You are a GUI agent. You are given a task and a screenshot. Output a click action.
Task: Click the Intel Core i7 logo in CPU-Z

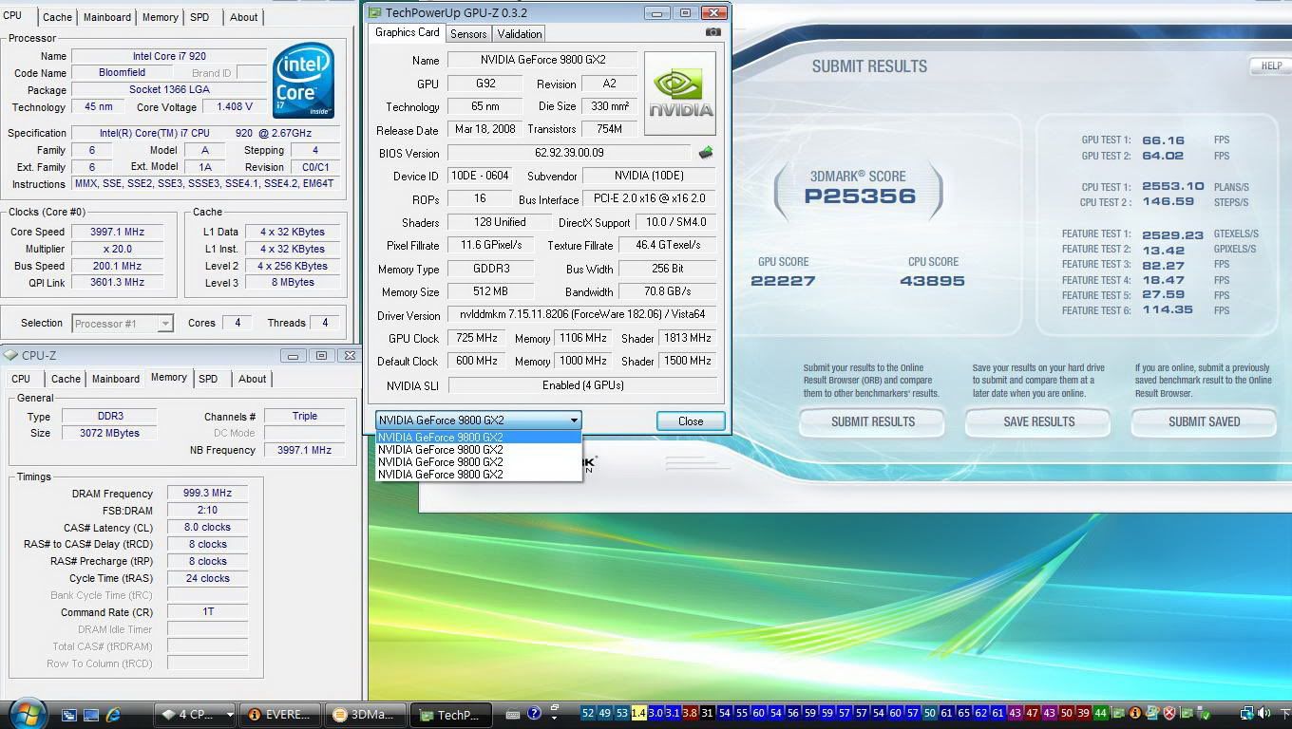[304, 80]
